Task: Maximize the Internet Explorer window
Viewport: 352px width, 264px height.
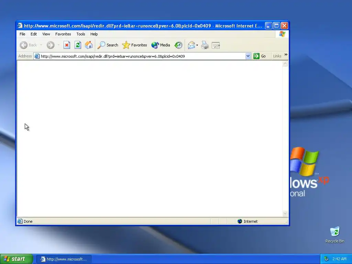Action: (277, 26)
